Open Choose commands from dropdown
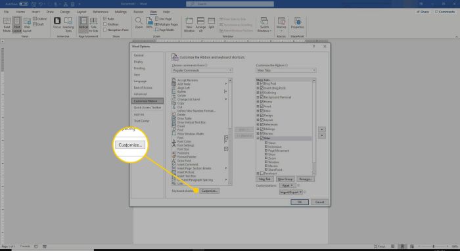 point(202,70)
